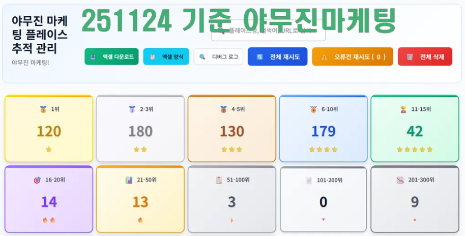
Task: Click the target icon beside 16-20위
Action: click(37, 180)
